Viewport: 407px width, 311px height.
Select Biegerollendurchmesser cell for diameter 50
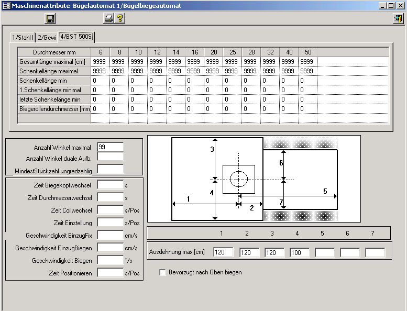click(x=307, y=109)
